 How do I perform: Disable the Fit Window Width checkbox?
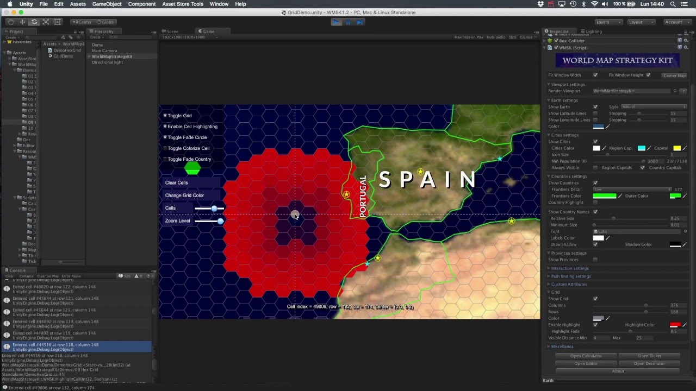pos(596,75)
